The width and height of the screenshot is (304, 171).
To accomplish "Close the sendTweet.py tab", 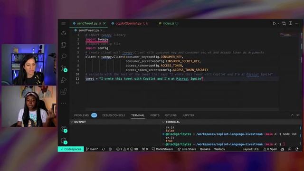I will pyautogui.click(x=104, y=23).
